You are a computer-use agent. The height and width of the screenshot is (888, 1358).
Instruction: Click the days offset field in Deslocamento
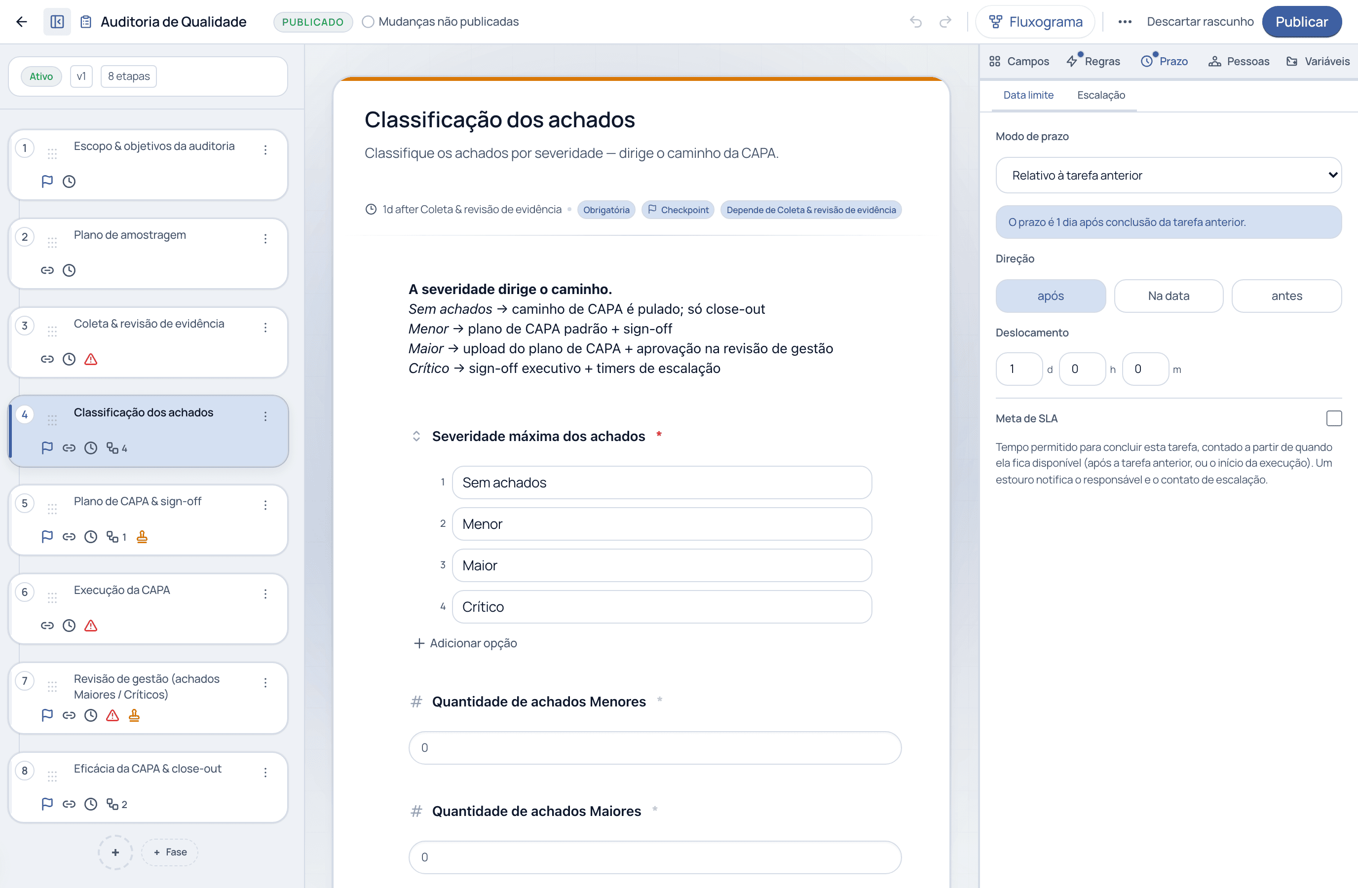point(1019,369)
